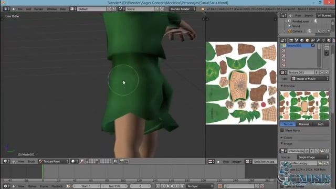This screenshot has width=336, height=189.
Task: Open the Object Data triangle tab
Action: point(323,40)
